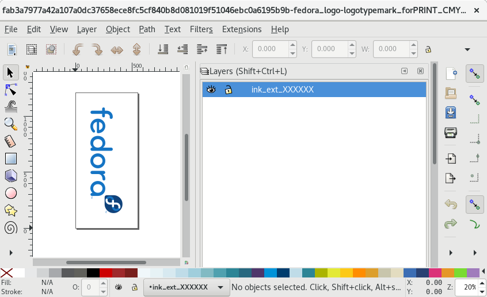Screen dimensions: 487x297
Task: Print the document icon
Action: pos(451,132)
